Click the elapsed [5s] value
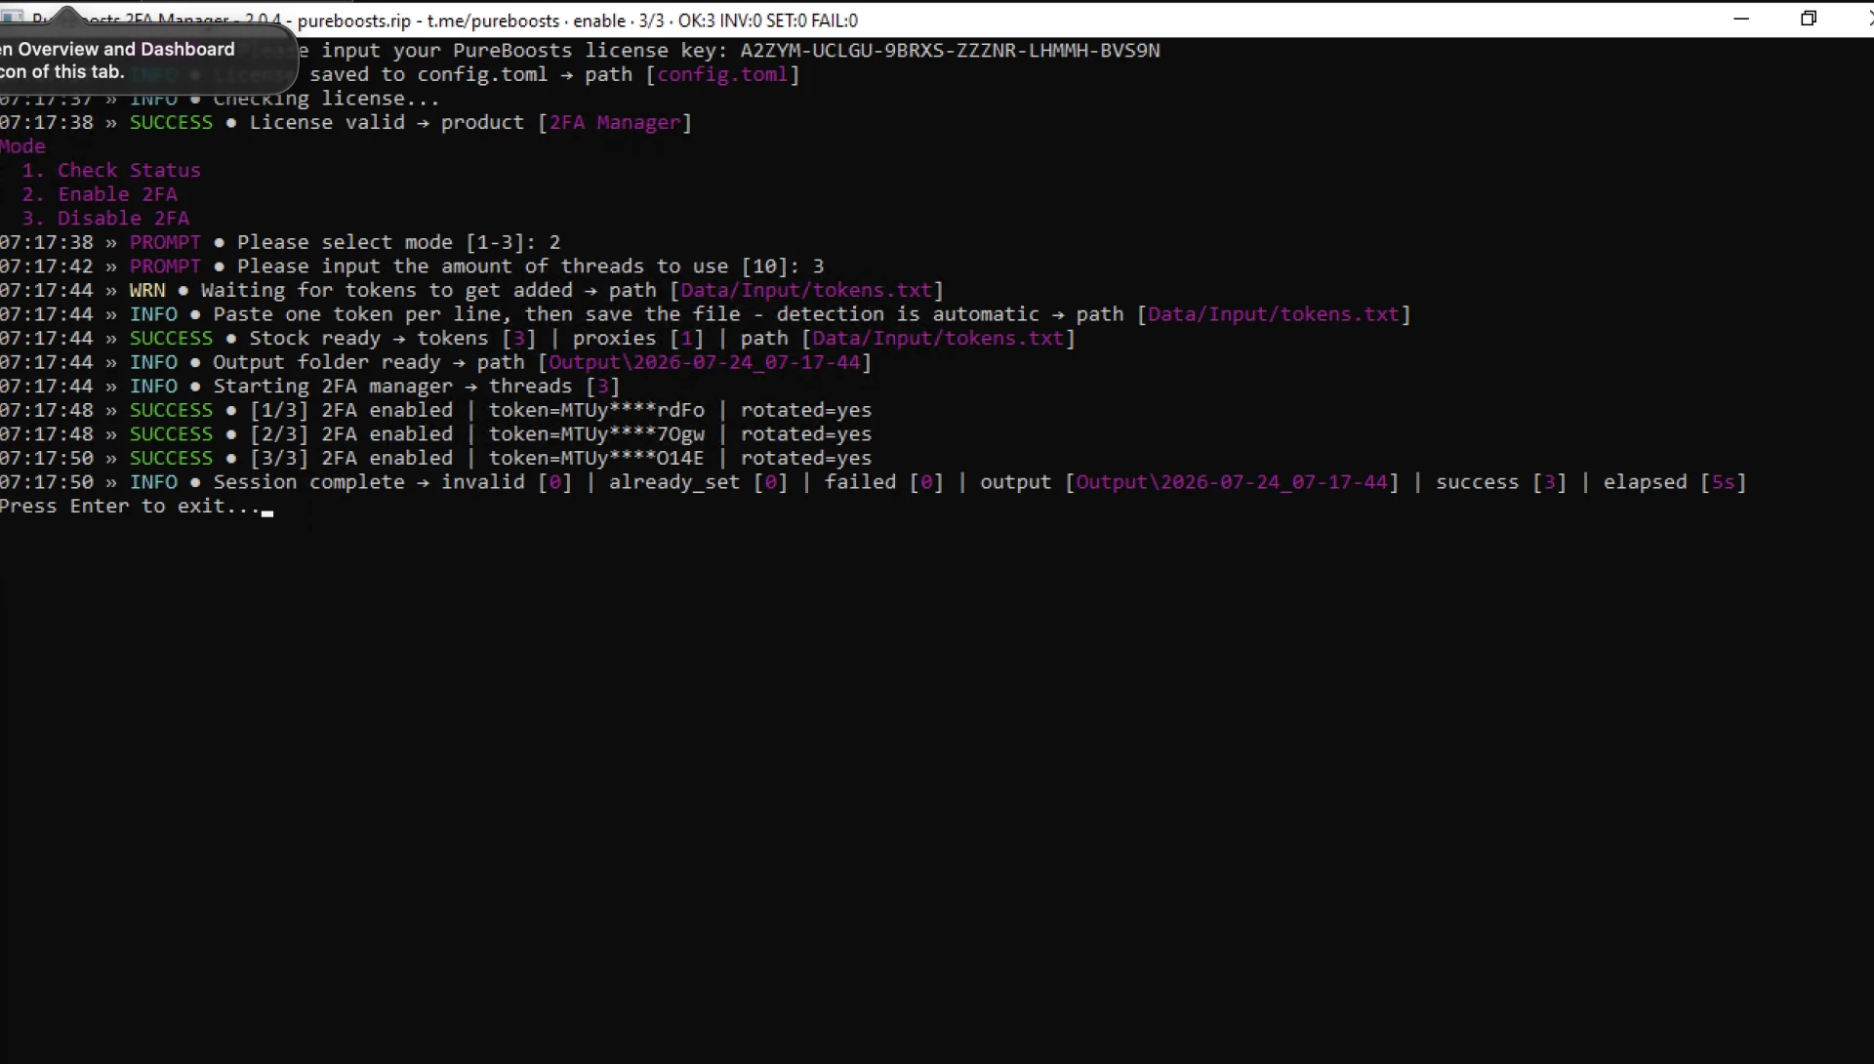The width and height of the screenshot is (1874, 1064). pyautogui.click(x=1675, y=483)
